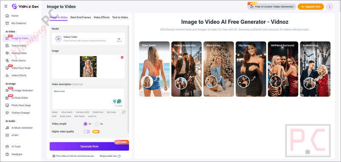
Task: Open the Balloon Hug example card
Action: coord(315,69)
